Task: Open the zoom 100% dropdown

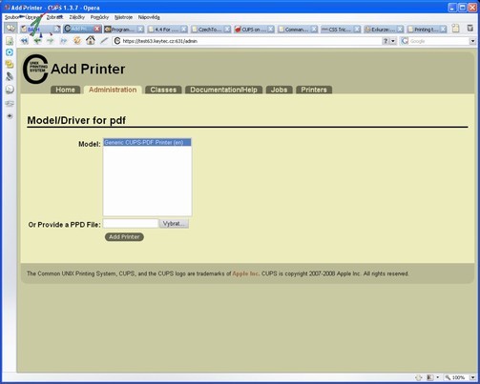Action: (472, 377)
